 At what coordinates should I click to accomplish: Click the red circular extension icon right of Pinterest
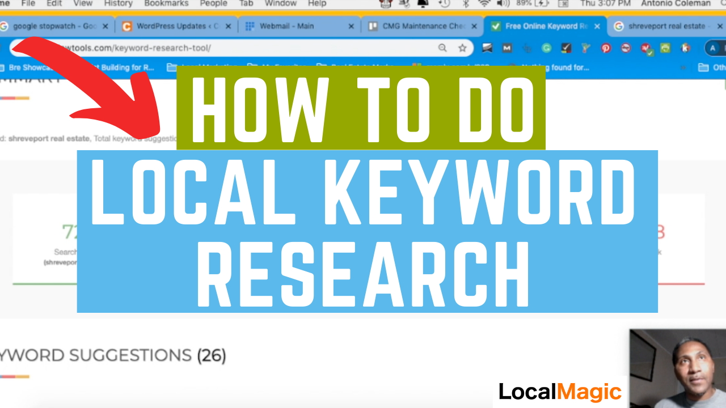click(626, 48)
